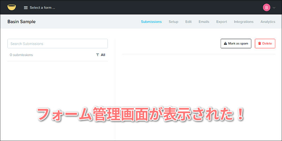The image size is (282, 141).
Task: Click the Basin Sample form title
Action: tap(22, 22)
